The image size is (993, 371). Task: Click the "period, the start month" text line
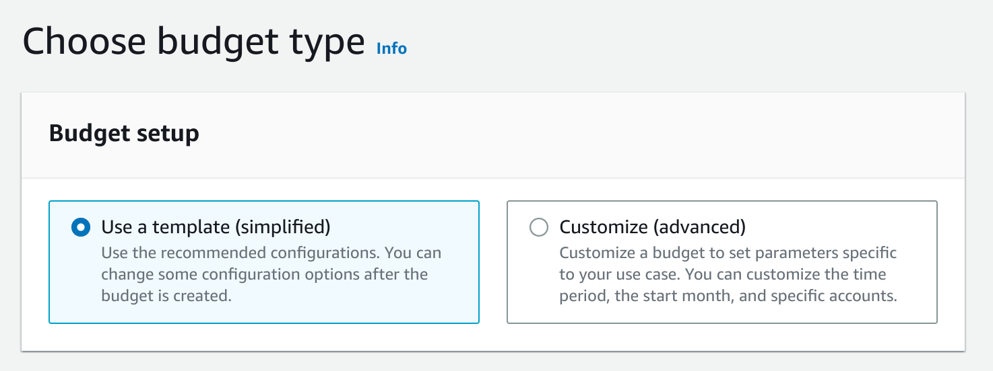728,296
